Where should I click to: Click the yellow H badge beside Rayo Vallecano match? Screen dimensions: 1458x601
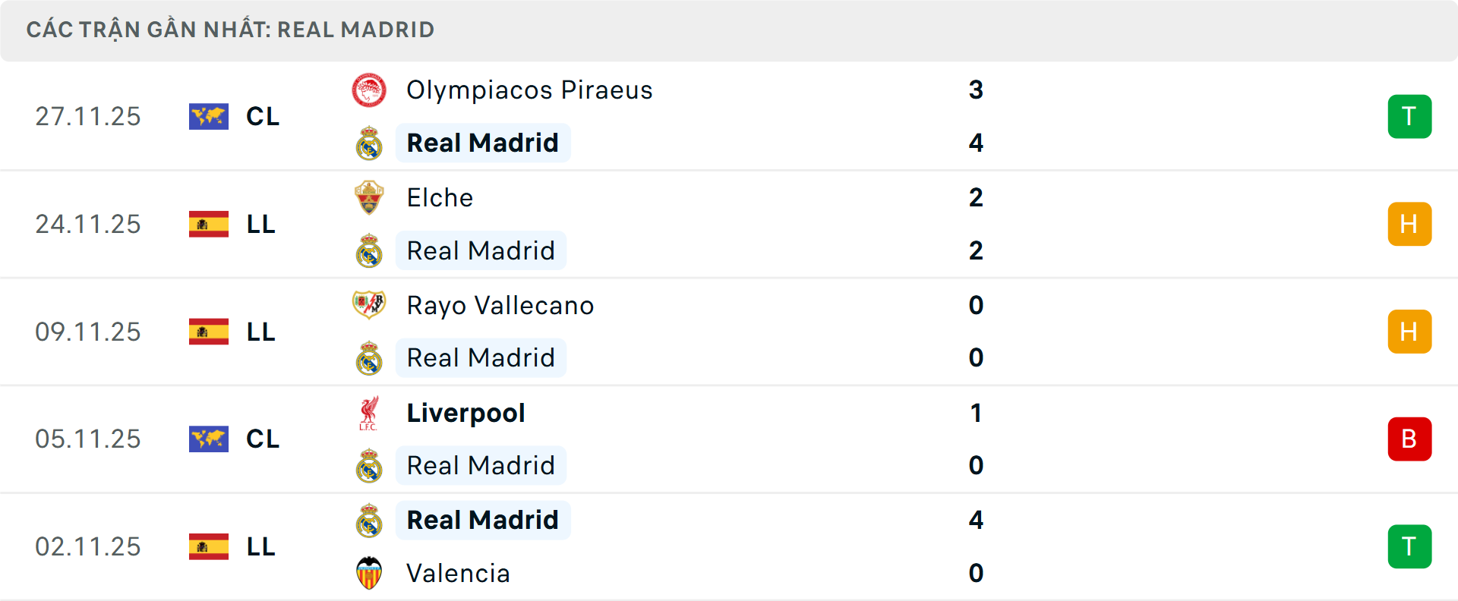click(x=1409, y=332)
